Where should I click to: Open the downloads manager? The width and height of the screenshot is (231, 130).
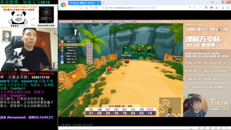pos(223,8)
